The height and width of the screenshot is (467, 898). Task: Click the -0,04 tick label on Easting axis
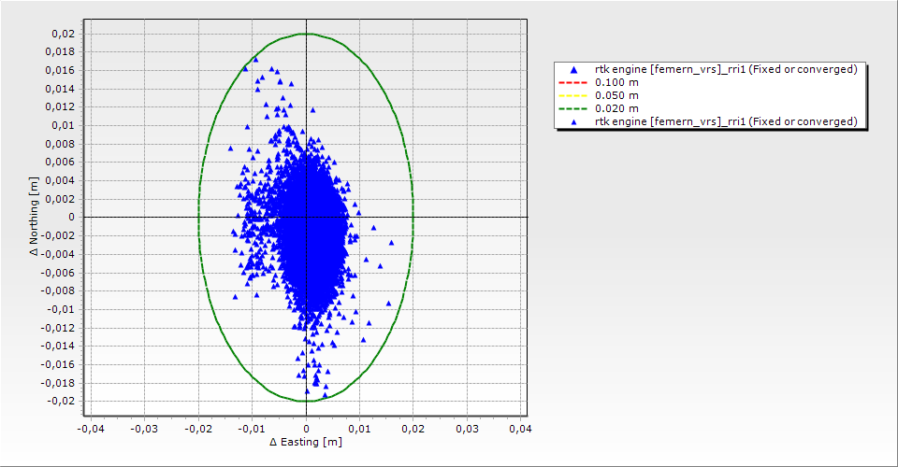tap(90, 429)
